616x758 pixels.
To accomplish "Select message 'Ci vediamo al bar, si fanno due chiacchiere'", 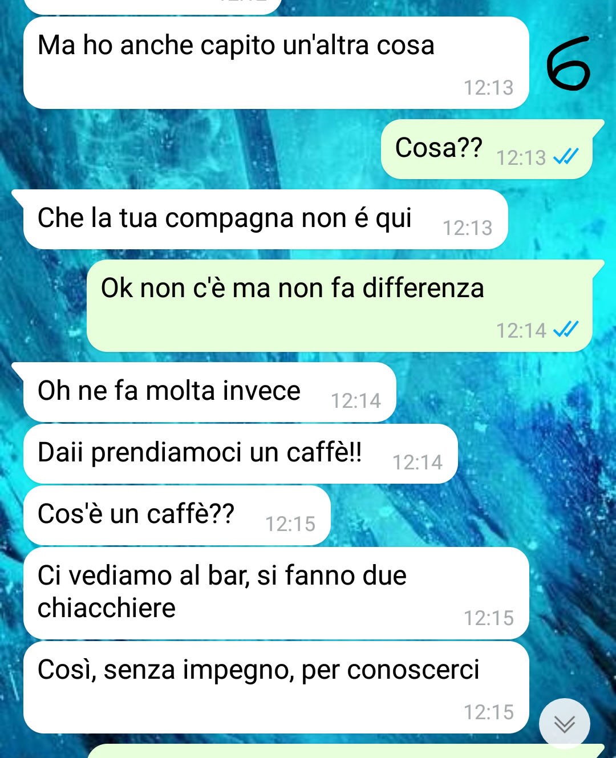I will pyautogui.click(x=276, y=593).
